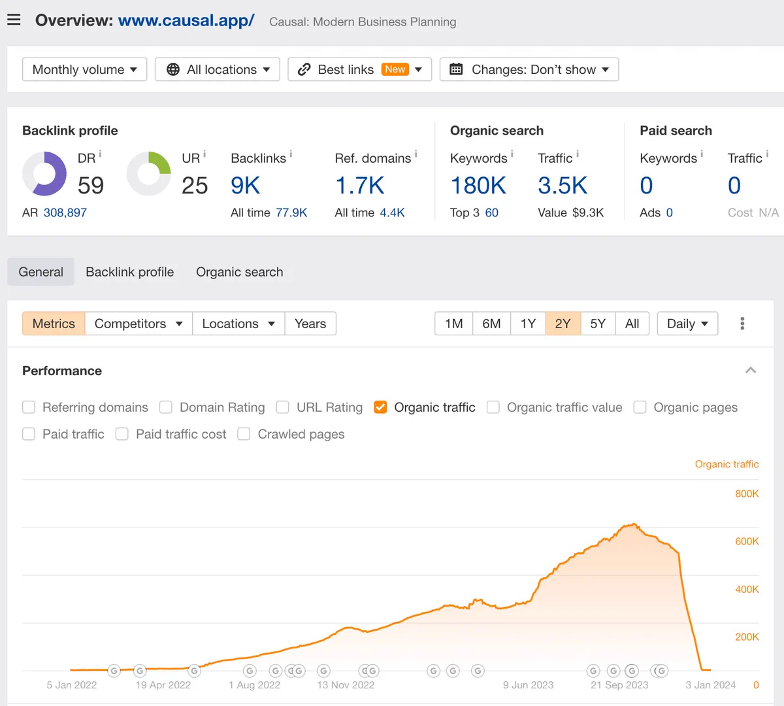The image size is (784, 706).
Task: Collapse the Performance section
Action: click(x=751, y=371)
